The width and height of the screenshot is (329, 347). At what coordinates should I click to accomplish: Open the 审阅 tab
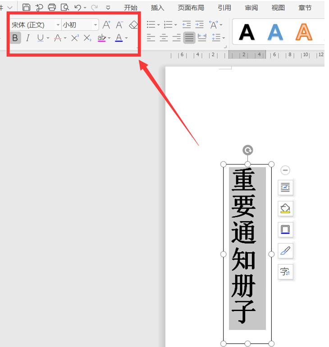tap(251, 8)
